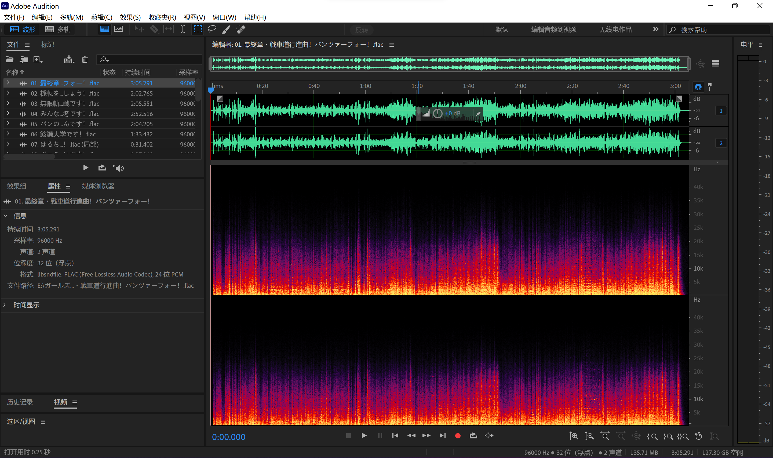Open 收藏夹(R) menu

(x=162, y=17)
